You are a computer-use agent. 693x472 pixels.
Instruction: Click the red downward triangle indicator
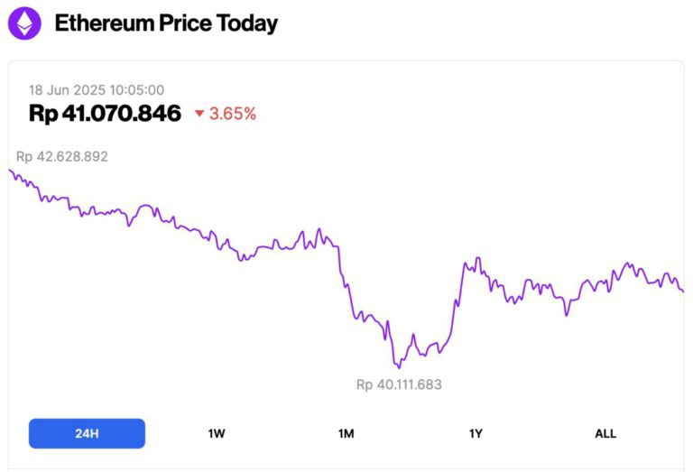[199, 114]
